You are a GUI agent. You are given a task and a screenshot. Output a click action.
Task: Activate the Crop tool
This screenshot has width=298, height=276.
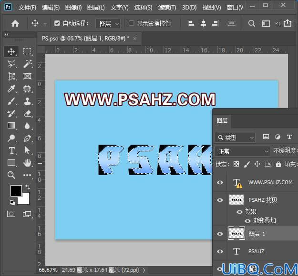coord(11,77)
